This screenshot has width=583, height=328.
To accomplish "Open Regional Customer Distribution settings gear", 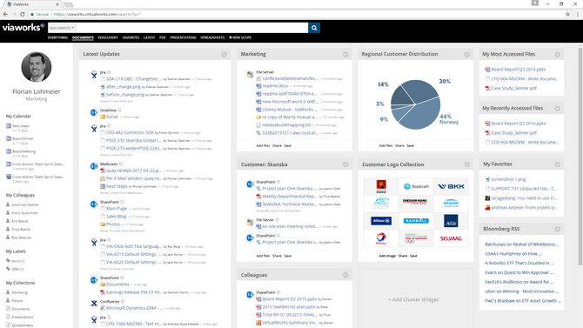I will pyautogui.click(x=466, y=55).
